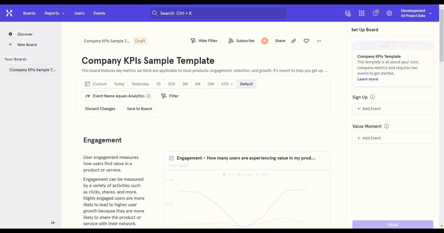The width and height of the screenshot is (444, 233).
Task: Click the user avatar labeled N
Action: tap(265, 41)
